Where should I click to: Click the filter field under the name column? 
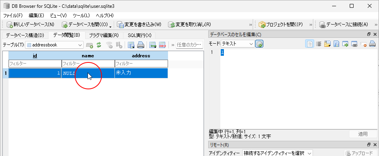pyautogui.click(x=88, y=63)
